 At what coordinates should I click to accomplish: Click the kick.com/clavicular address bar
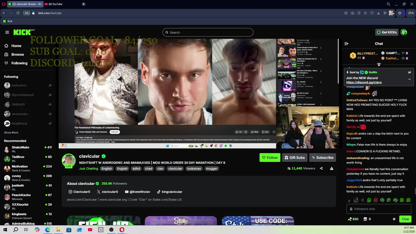[50, 13]
